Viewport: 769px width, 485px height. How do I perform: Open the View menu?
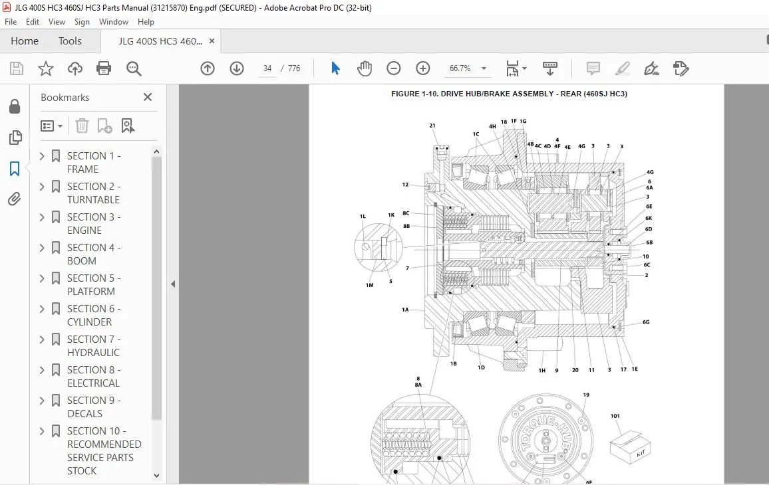pyautogui.click(x=57, y=21)
